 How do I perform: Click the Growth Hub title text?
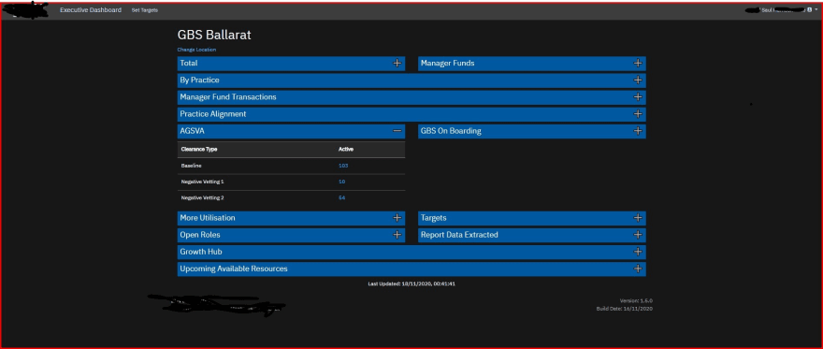pos(201,252)
